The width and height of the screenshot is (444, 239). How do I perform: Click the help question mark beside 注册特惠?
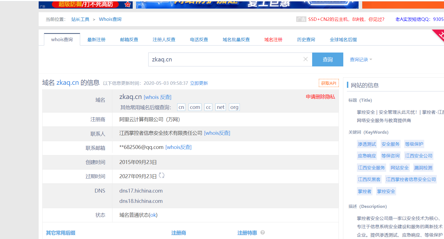click(263, 232)
